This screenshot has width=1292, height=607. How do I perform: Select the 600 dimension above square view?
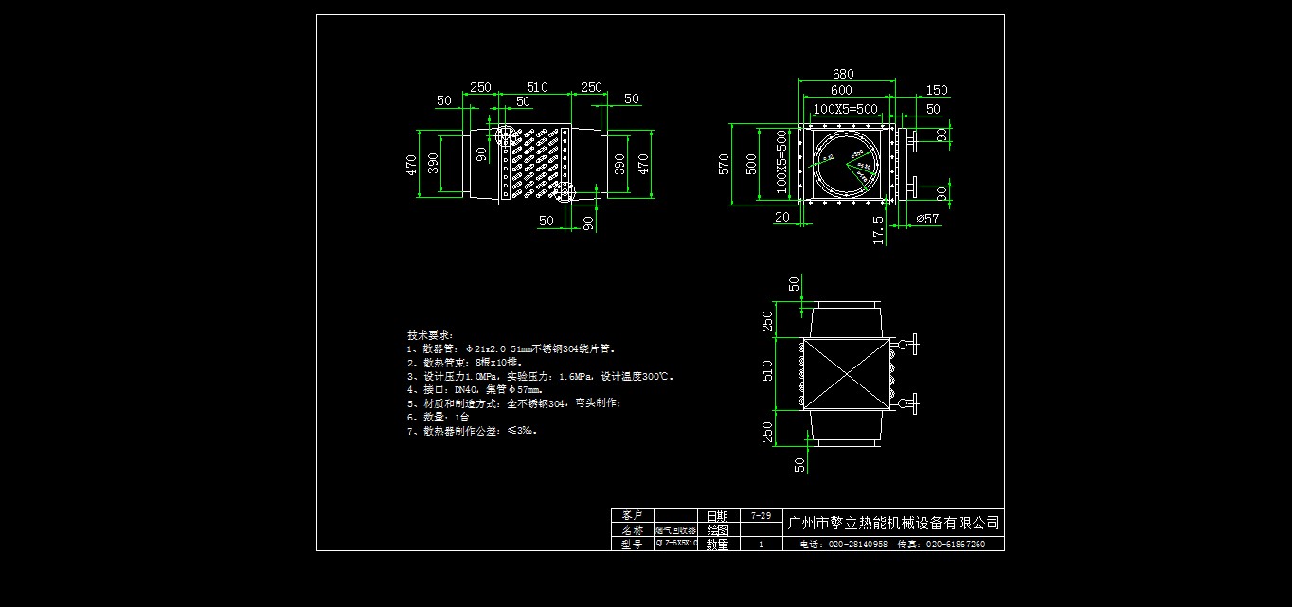coord(840,90)
